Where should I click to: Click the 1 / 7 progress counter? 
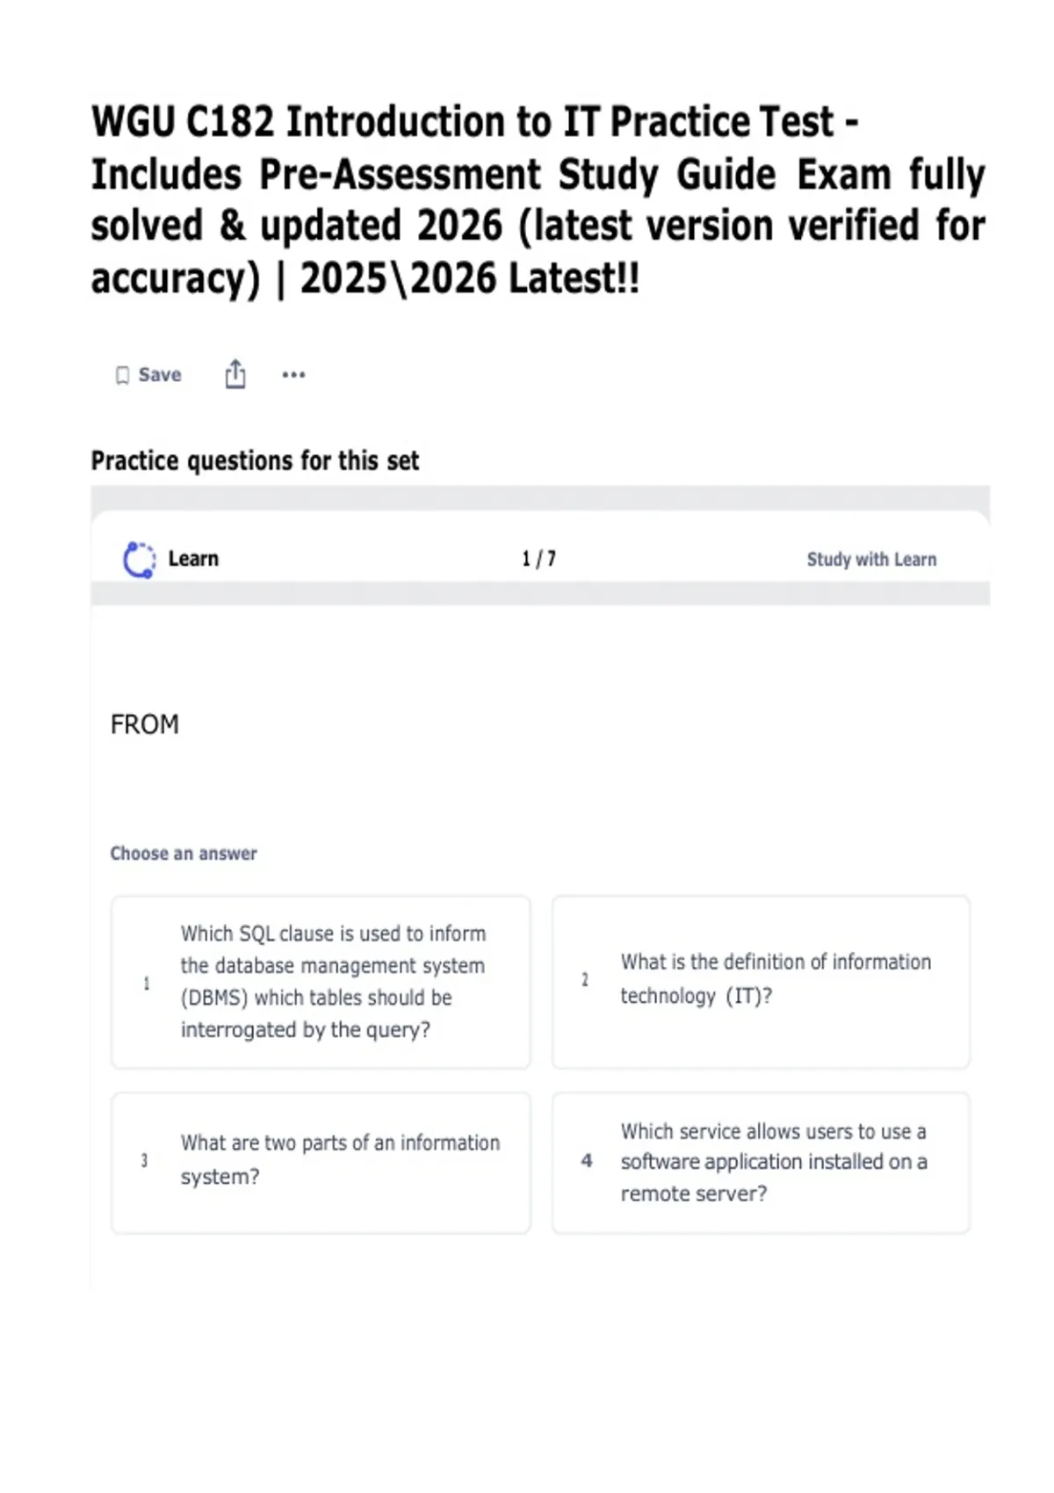[538, 559]
